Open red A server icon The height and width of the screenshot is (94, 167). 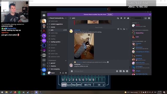(x=44, y=31)
